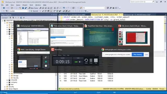Open the Project menu
This screenshot has width=167, height=94.
tap(25, 5)
